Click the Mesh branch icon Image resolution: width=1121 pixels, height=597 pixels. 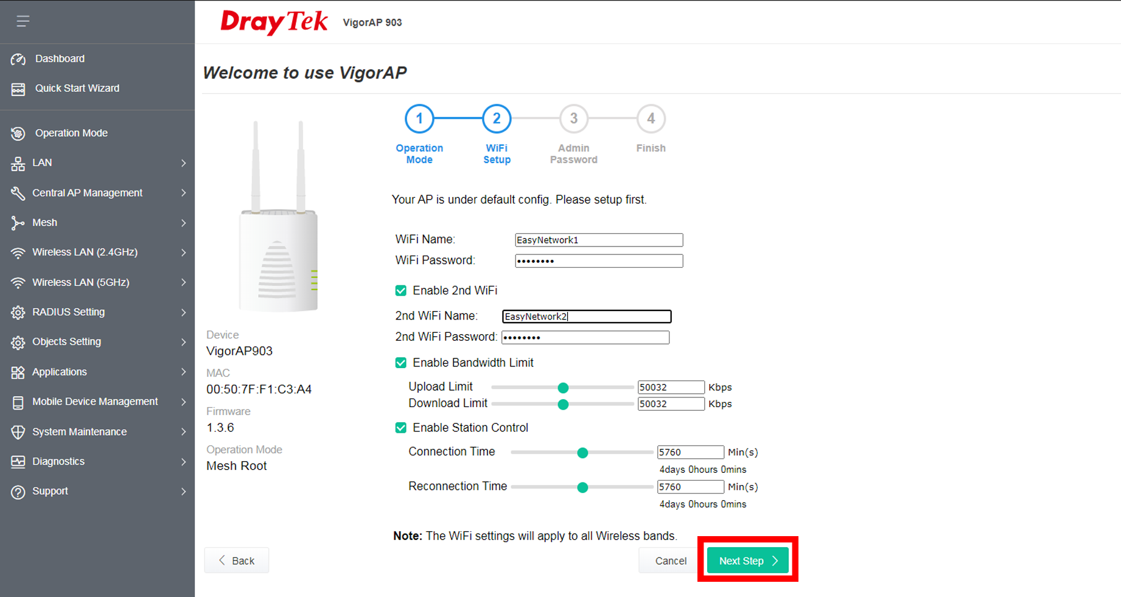tap(18, 223)
